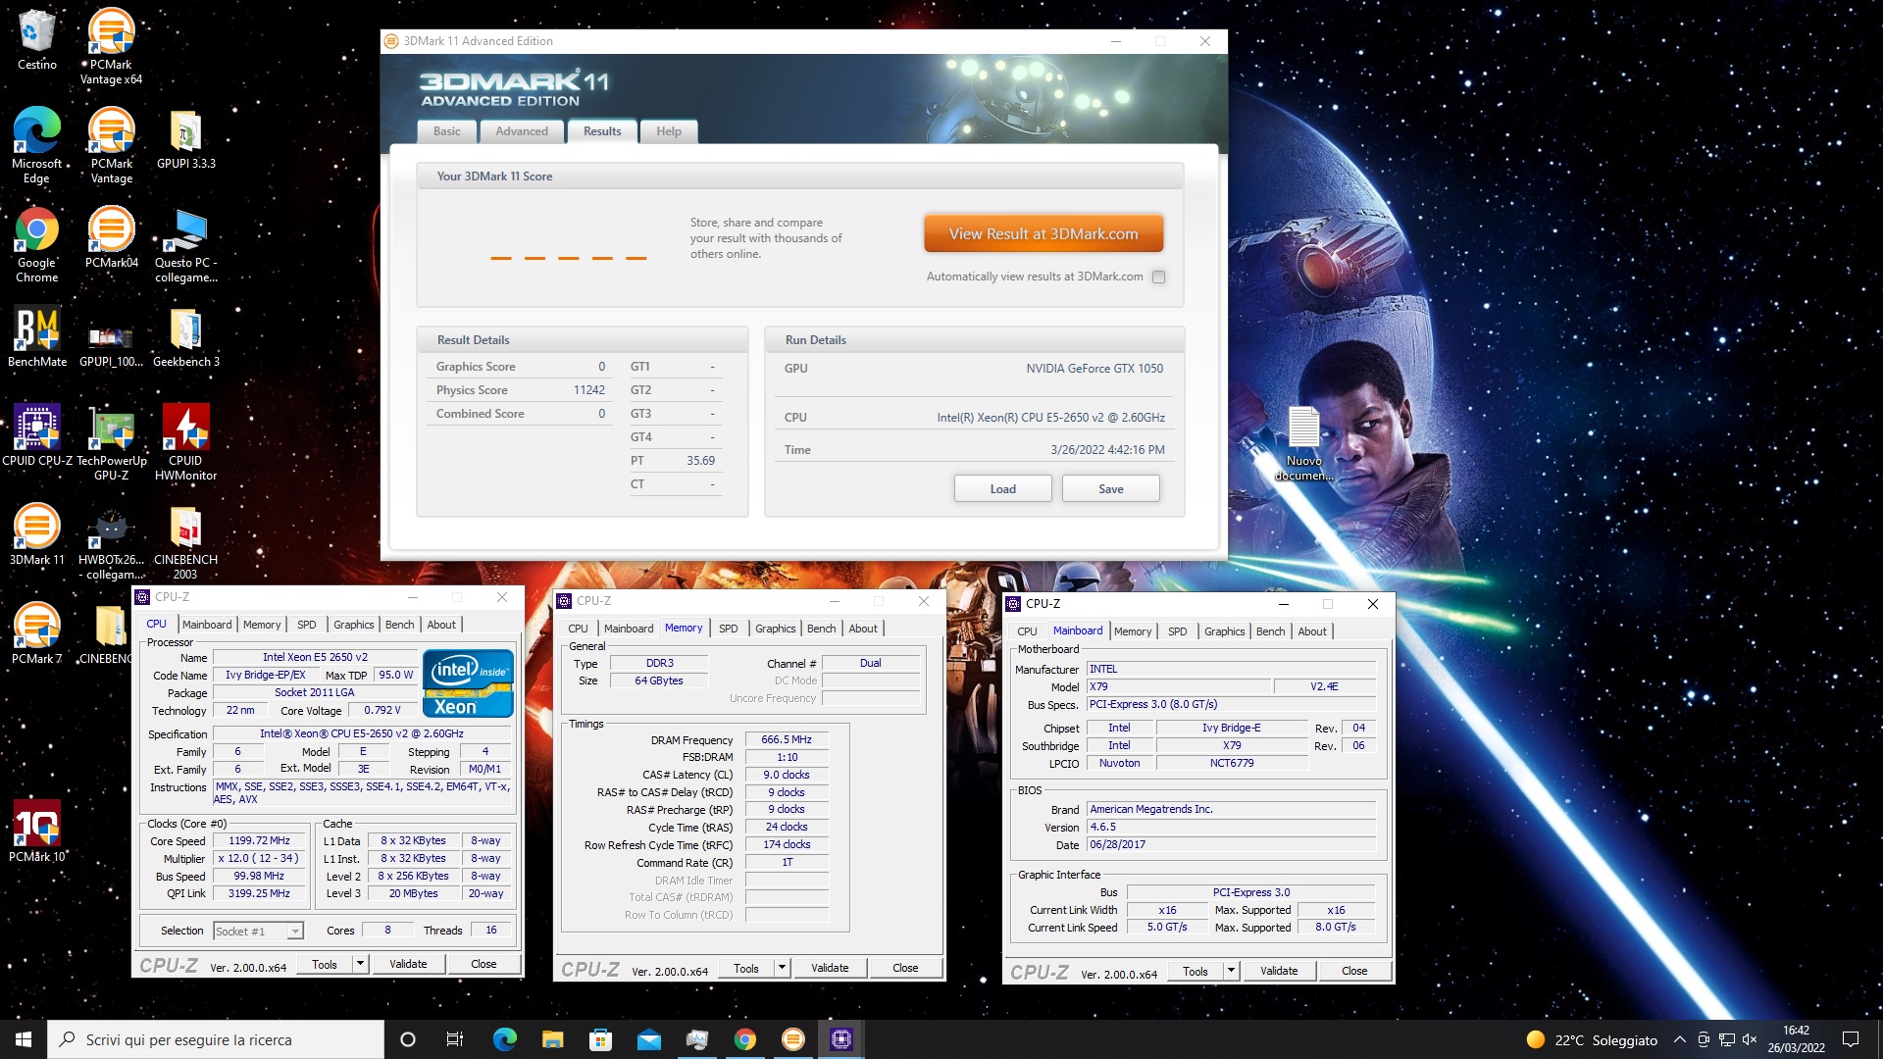Open the PCMark Vantage desktop shortcut

pos(111,145)
